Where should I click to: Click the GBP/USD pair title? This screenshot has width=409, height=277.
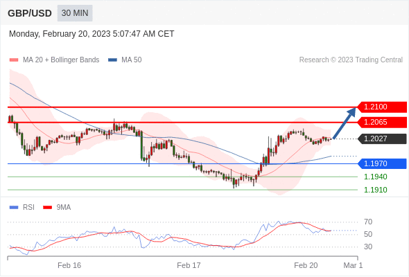tap(30, 13)
